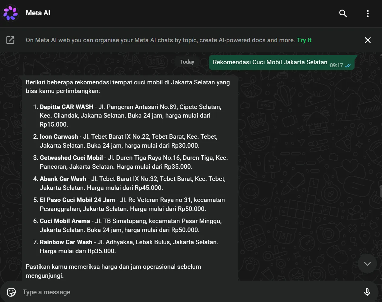Click the Rp15.000 price text
The image size is (382, 302).
[54, 124]
